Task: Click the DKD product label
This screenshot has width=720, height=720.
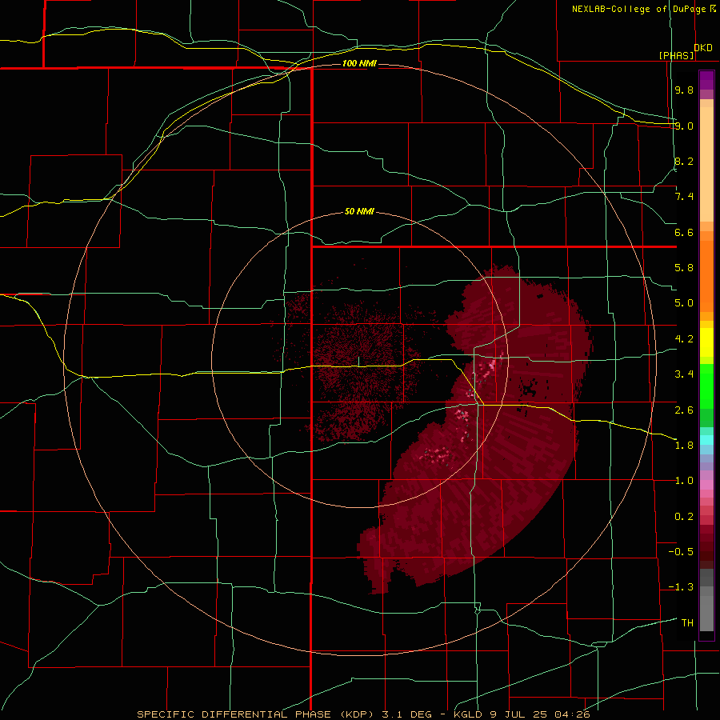Action: tap(703, 48)
